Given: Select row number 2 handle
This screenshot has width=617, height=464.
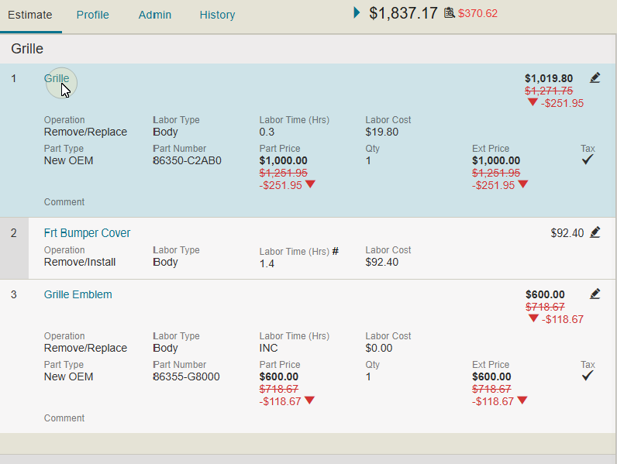Looking at the screenshot, I should coord(14,233).
